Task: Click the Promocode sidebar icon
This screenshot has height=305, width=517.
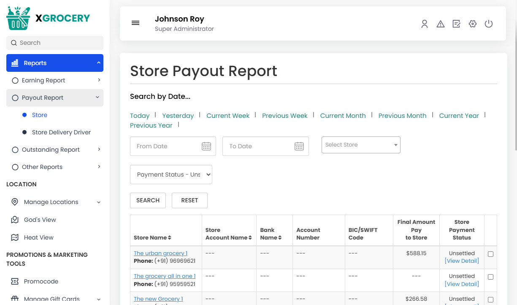Action: 15,281
